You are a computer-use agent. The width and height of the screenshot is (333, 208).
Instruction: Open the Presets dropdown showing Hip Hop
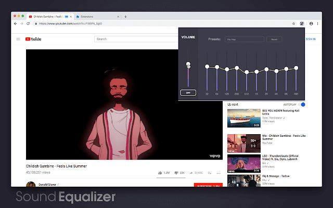[x=245, y=40]
